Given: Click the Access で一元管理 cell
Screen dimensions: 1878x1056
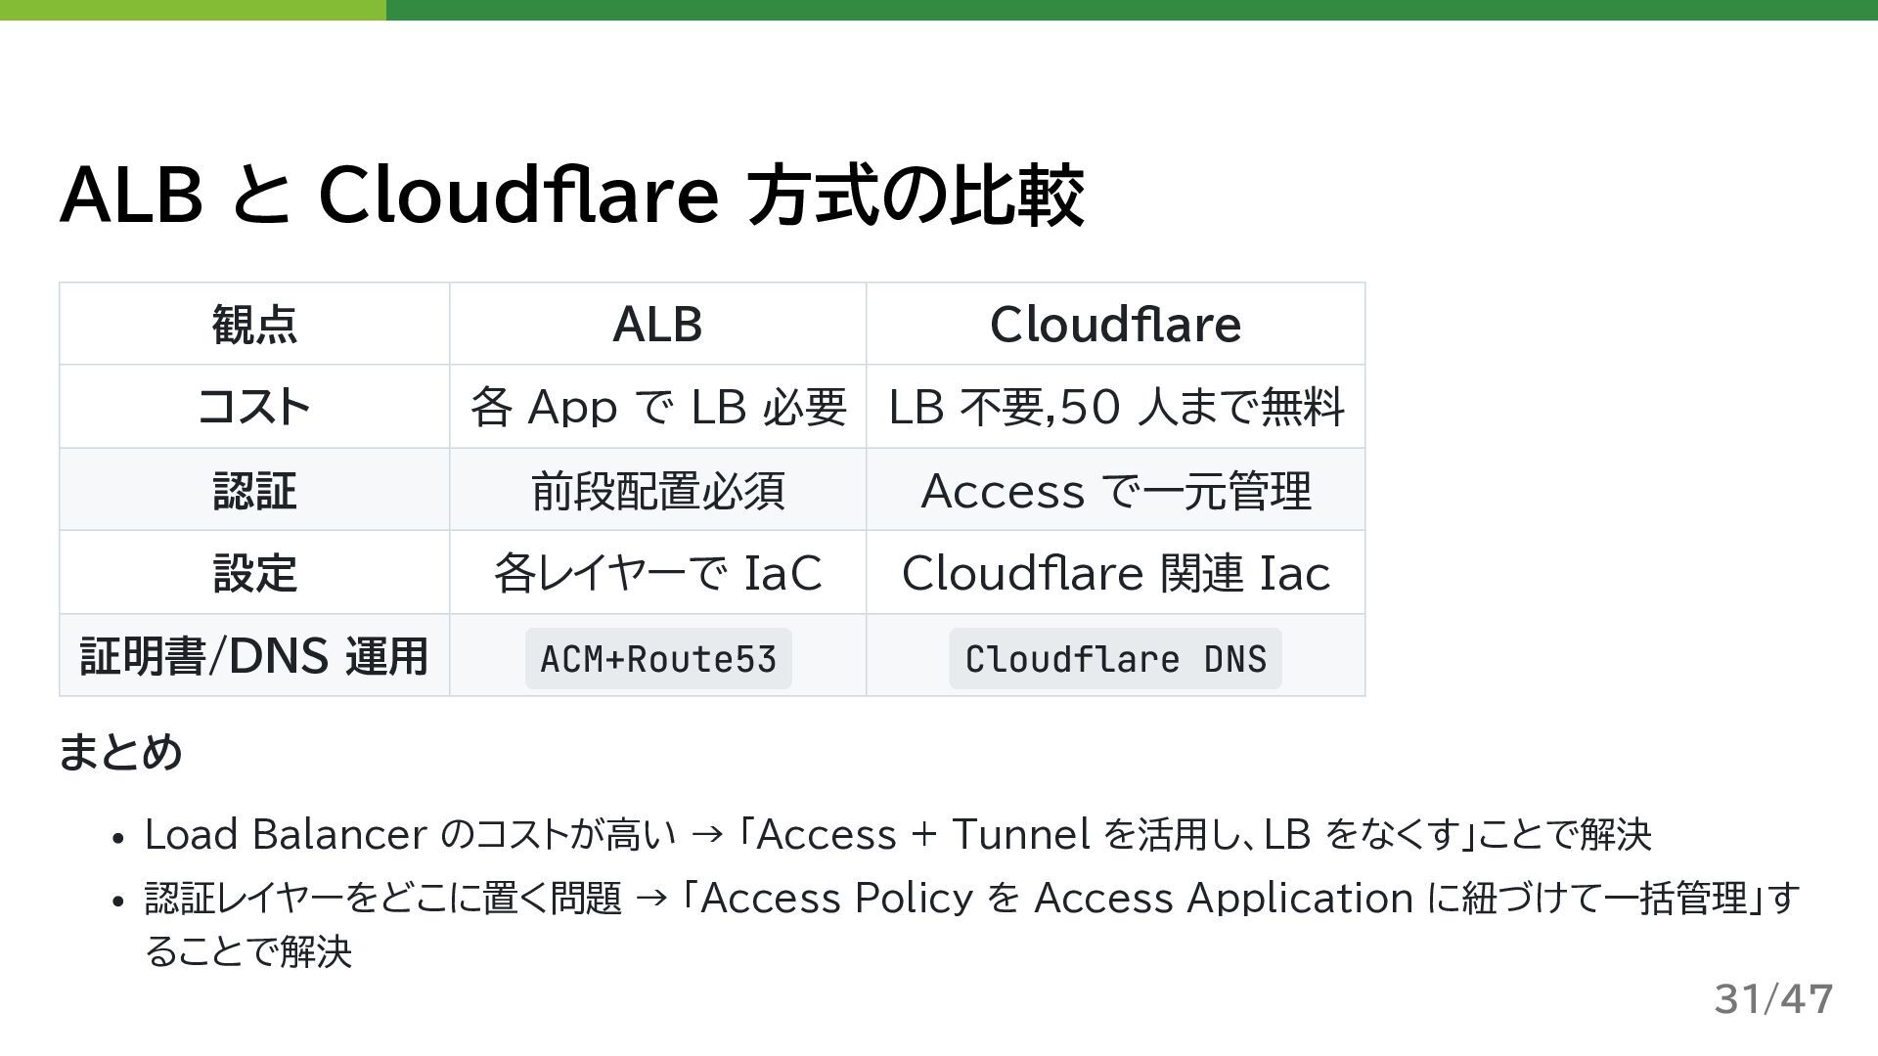Looking at the screenshot, I should tap(1115, 490).
